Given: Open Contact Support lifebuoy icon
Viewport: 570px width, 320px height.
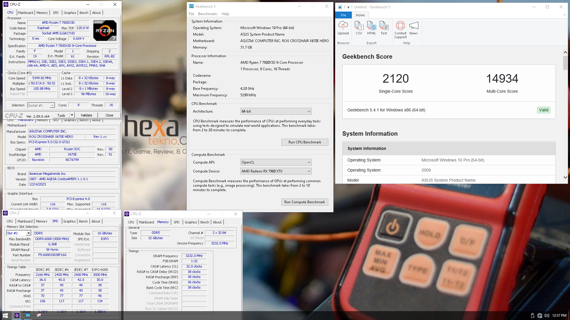Looking at the screenshot, I should click(x=400, y=26).
